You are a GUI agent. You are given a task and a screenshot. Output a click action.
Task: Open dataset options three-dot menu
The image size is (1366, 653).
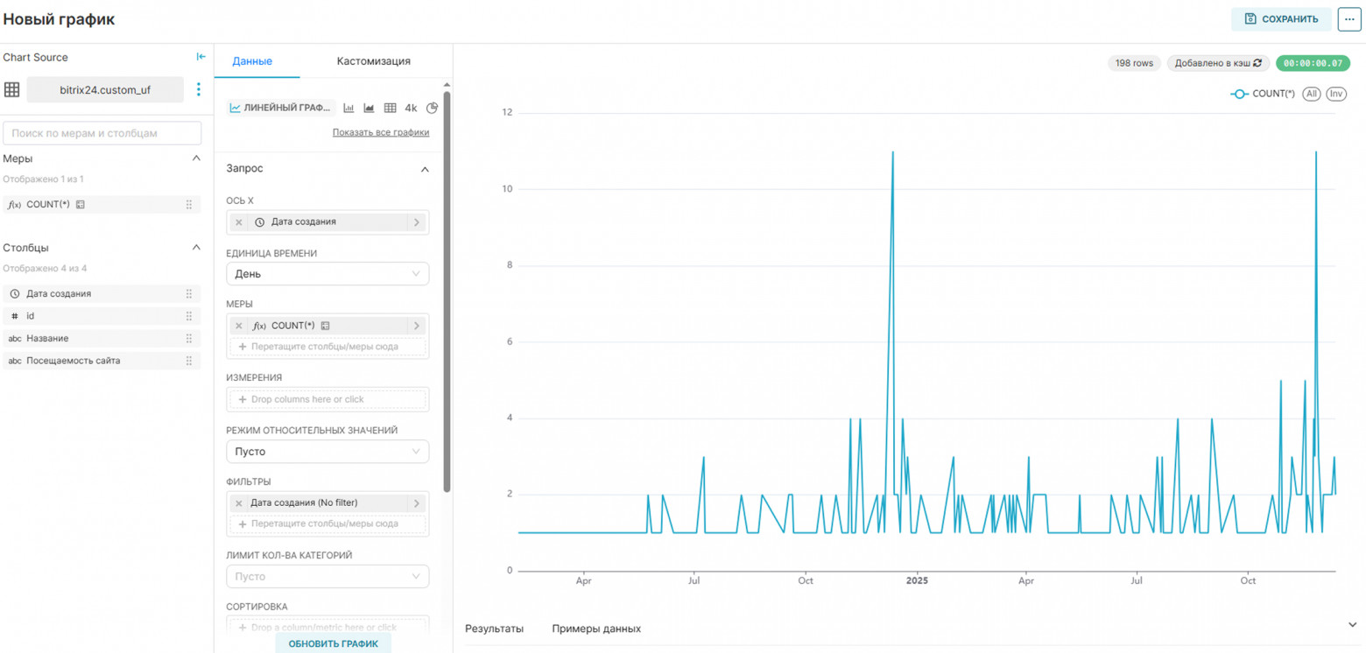coord(199,89)
